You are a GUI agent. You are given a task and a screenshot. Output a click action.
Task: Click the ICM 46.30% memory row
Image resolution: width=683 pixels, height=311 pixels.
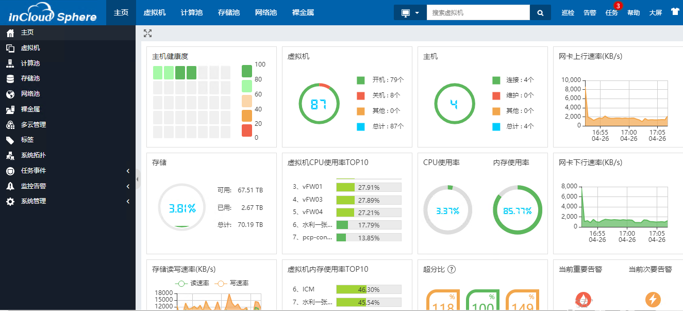[x=347, y=289]
